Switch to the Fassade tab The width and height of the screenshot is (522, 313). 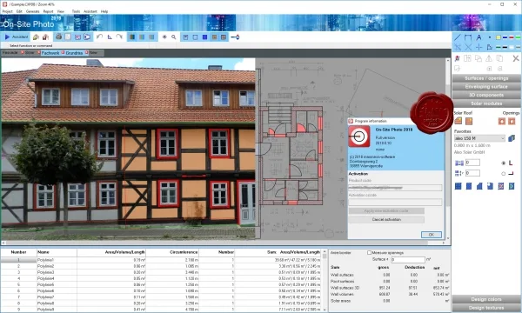click(10, 53)
